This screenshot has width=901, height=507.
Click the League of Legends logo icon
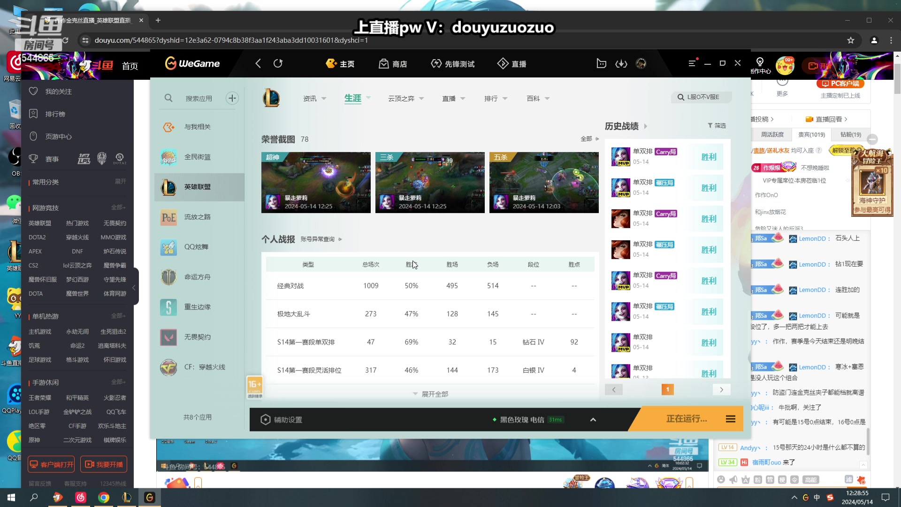(x=271, y=98)
